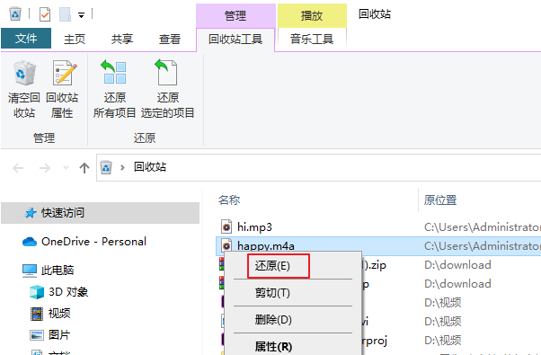The width and height of the screenshot is (541, 355).
Task: Click the file name ending in .zip
Action: [x=375, y=265]
